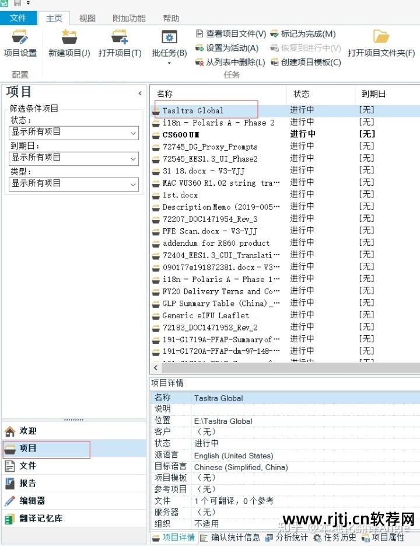Click 从列表中删除 (Remove from List)

230,62
